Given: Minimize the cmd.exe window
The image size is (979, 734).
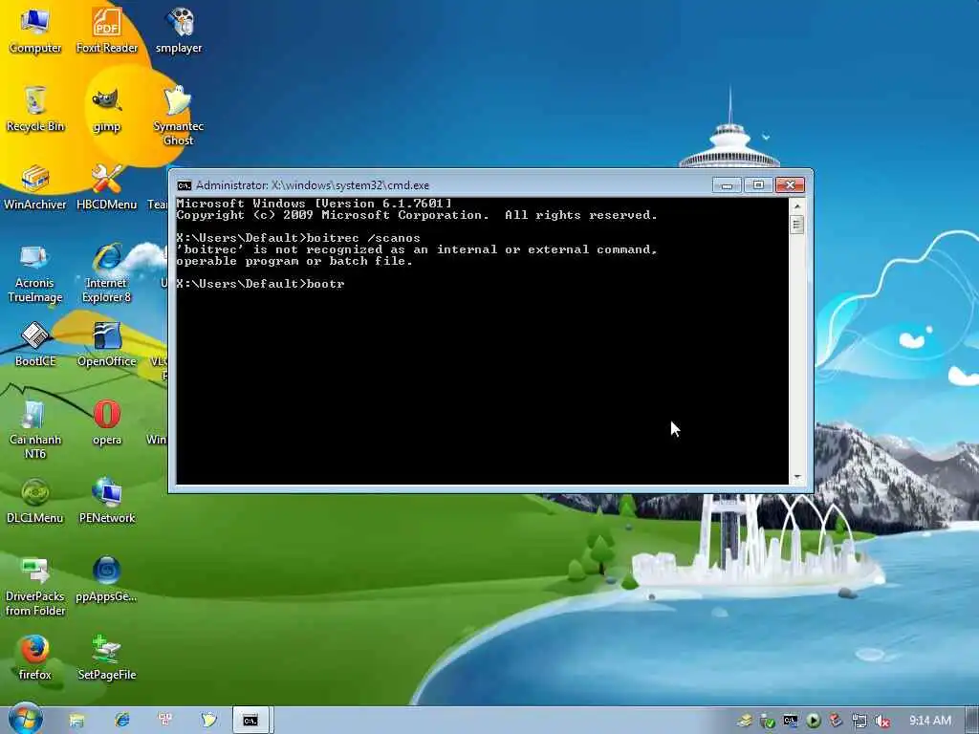Looking at the screenshot, I should coord(727,185).
